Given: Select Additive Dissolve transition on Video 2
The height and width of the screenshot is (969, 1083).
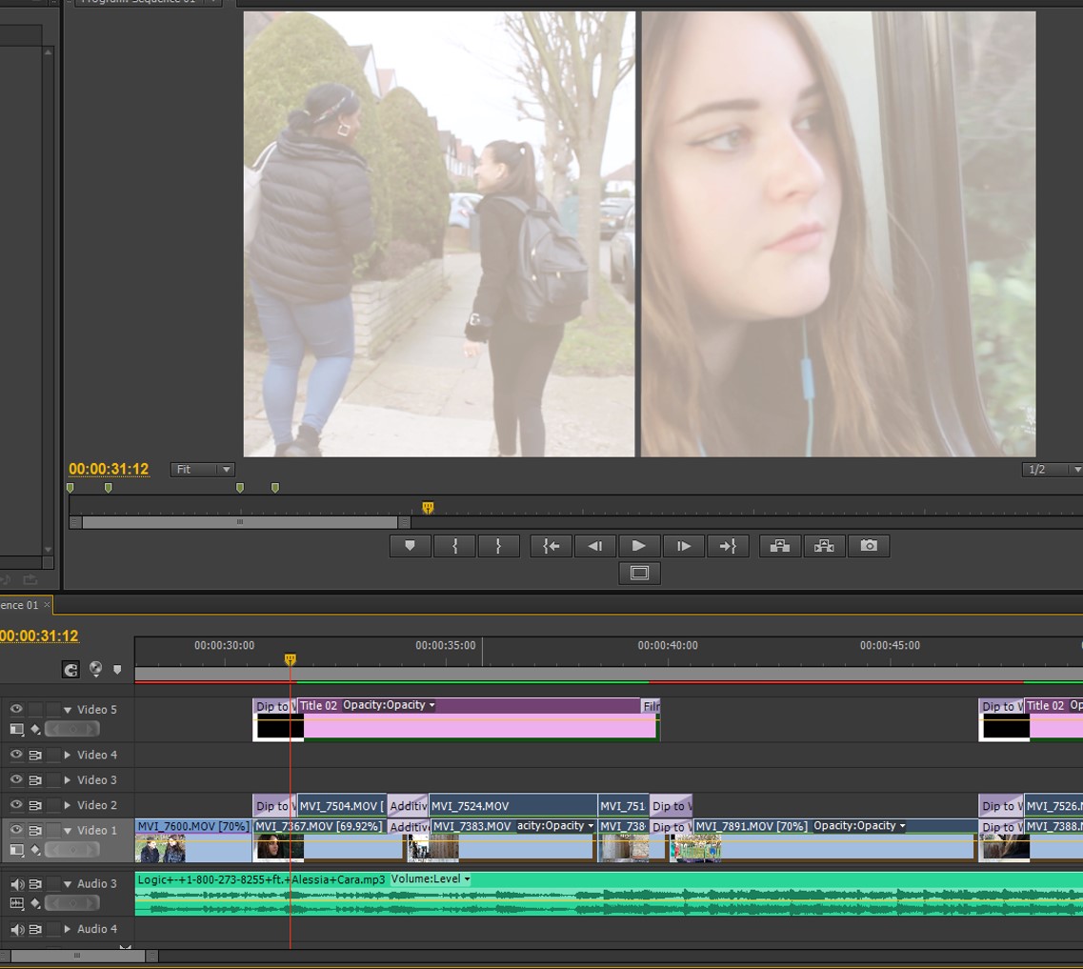Looking at the screenshot, I should click(x=408, y=806).
